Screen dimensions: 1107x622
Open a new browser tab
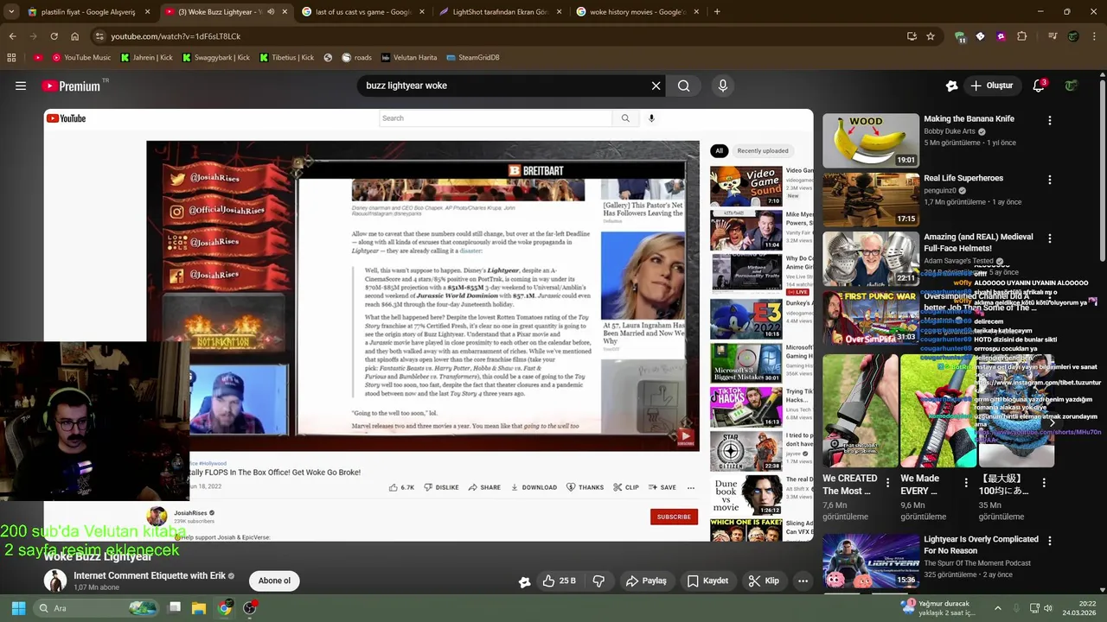pos(717,12)
